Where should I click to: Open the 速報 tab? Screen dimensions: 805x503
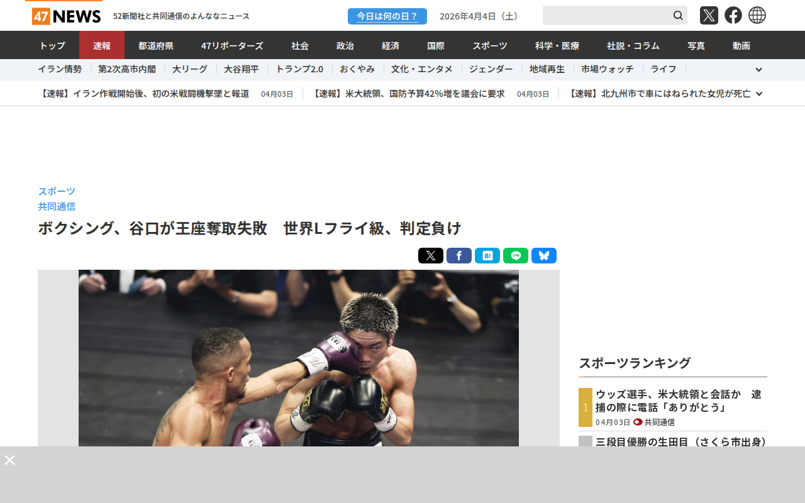click(102, 45)
